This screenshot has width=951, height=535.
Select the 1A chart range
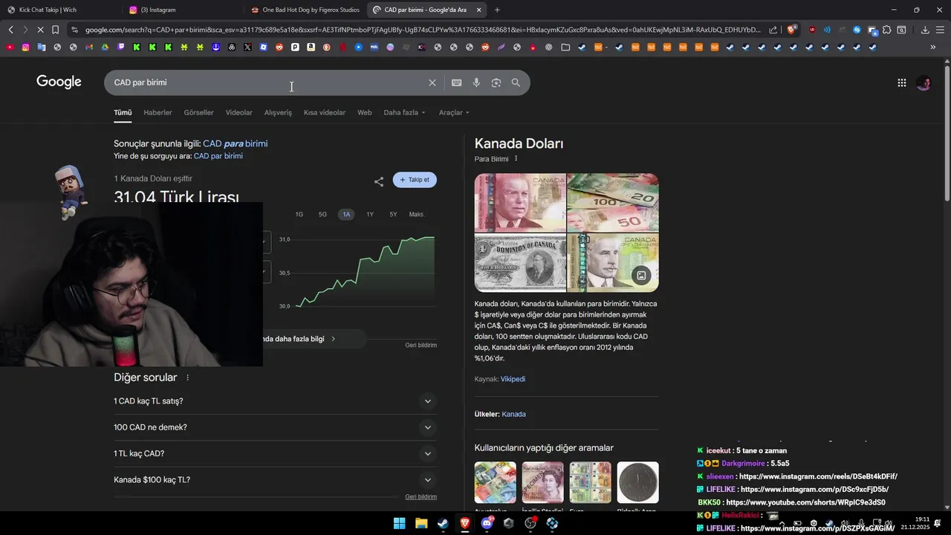346,214
